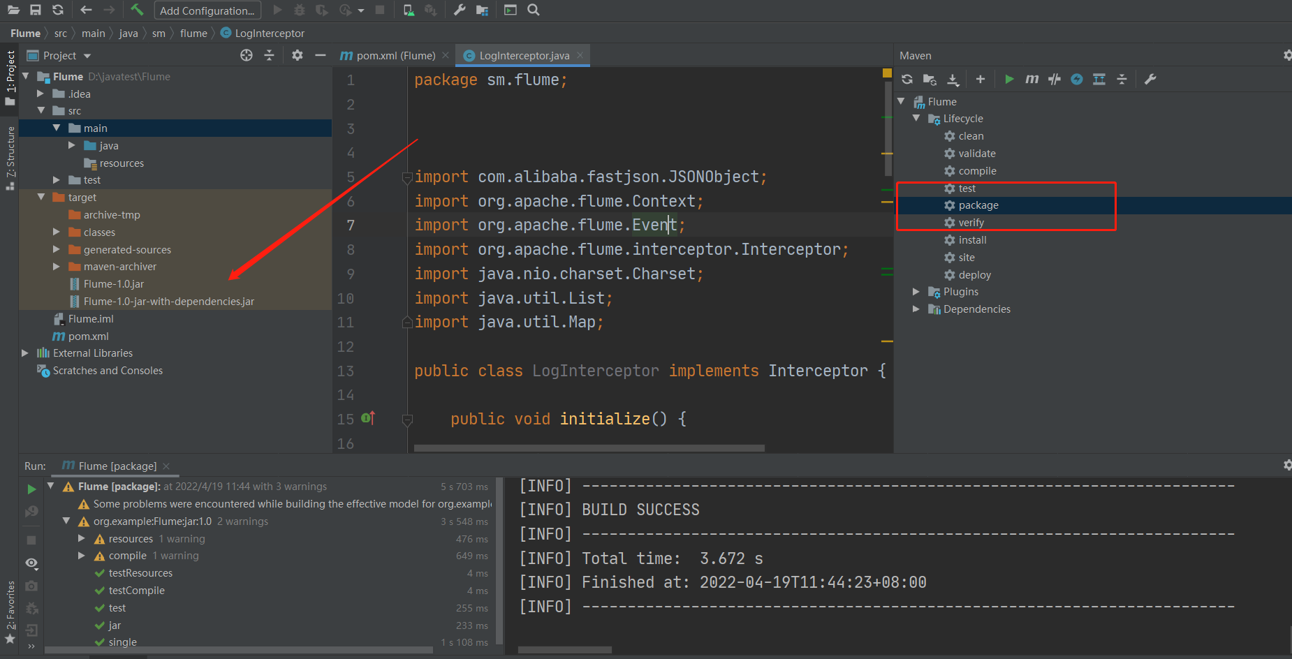This screenshot has width=1292, height=659.
Task: Show Maven dependencies diagram icon
Action: (x=1099, y=79)
